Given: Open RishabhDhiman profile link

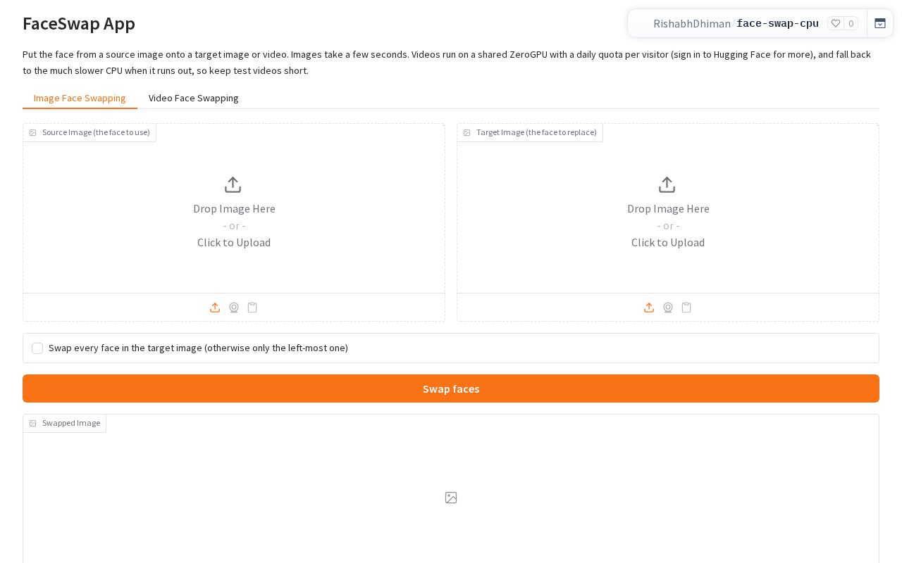Looking at the screenshot, I should [692, 24].
